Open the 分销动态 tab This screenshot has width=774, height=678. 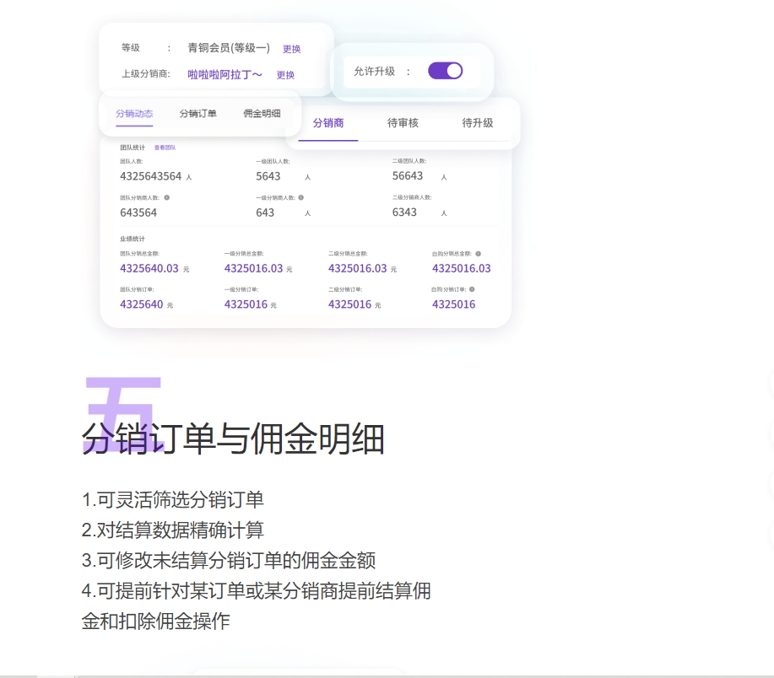134,113
